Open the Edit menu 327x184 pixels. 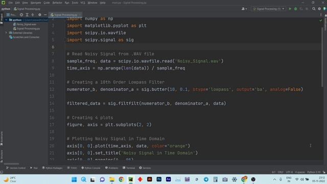tap(17, 3)
